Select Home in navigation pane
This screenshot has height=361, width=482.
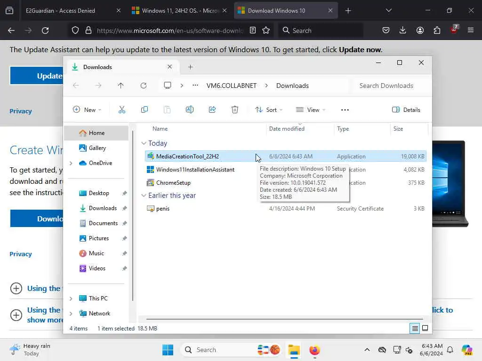[x=96, y=133]
